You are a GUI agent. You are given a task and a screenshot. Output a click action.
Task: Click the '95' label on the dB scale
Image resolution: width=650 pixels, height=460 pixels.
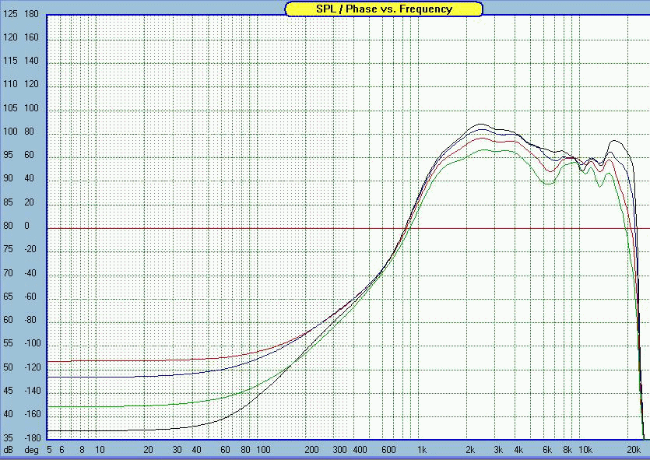(10, 155)
